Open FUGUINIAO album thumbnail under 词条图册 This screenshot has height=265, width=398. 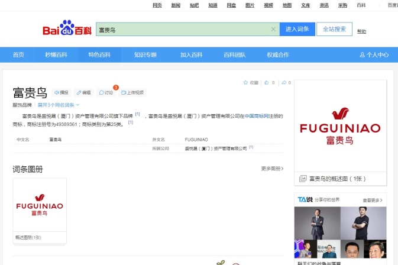coord(40,205)
